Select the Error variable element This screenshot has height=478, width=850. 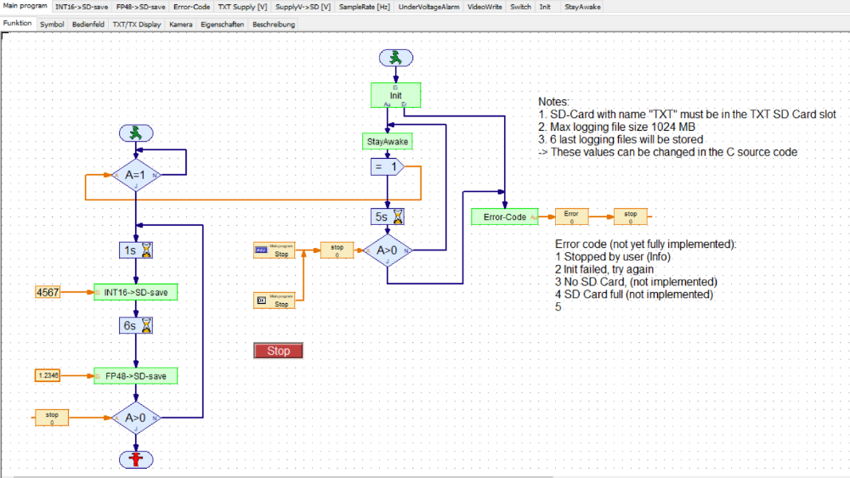click(x=571, y=217)
